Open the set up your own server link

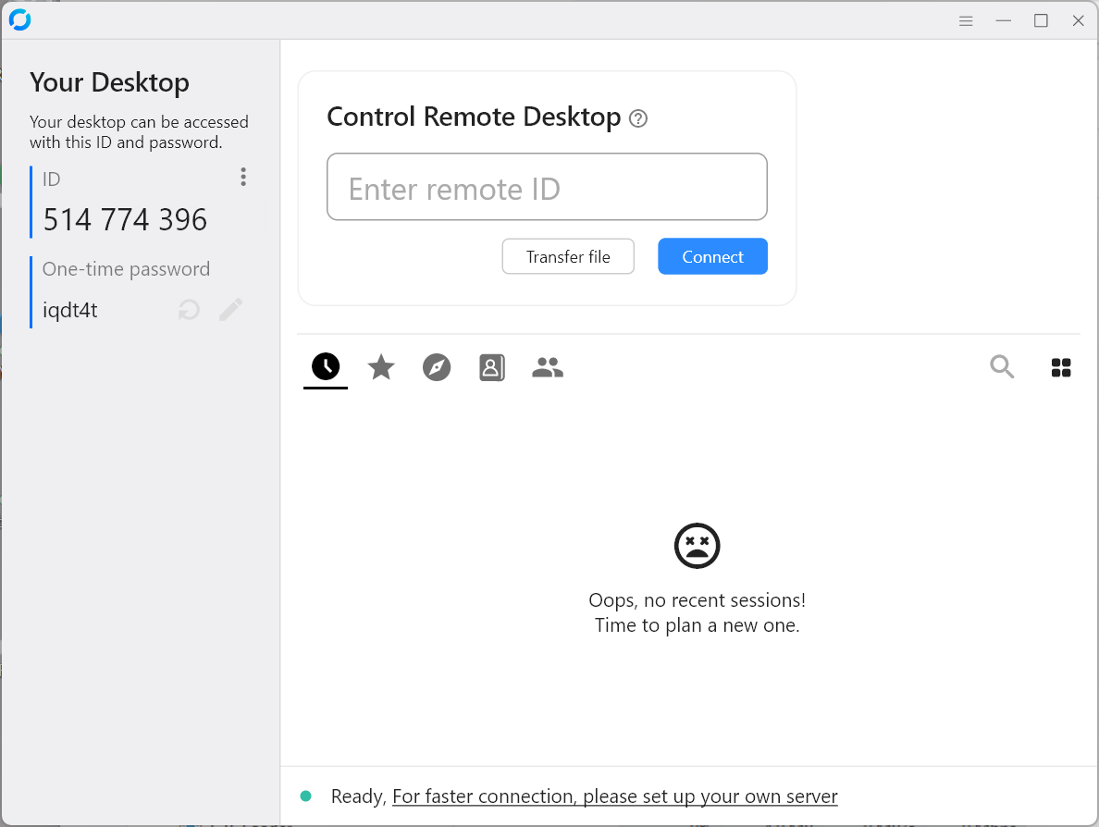click(615, 796)
